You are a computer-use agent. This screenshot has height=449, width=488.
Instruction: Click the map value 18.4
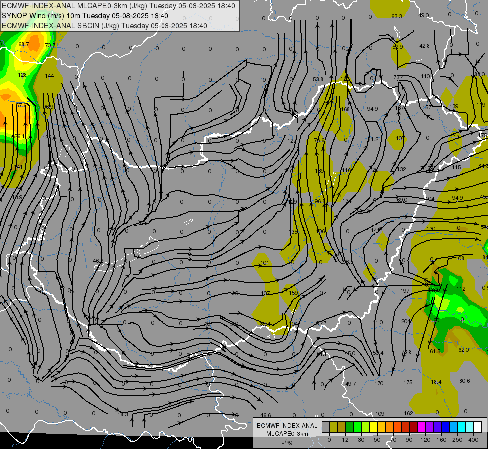[436, 382]
